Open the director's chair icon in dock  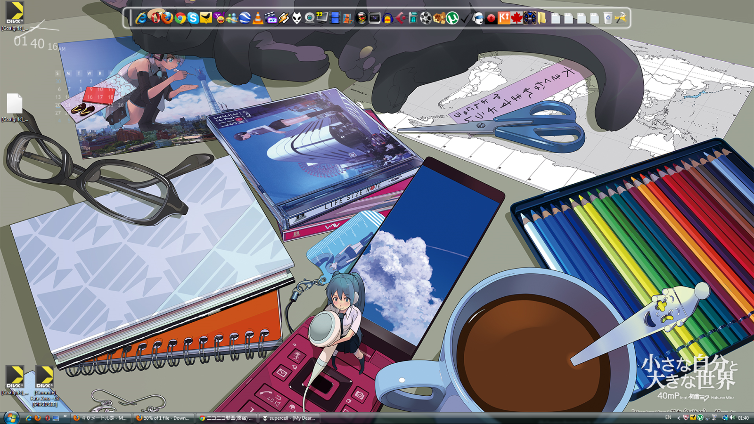pos(361,18)
